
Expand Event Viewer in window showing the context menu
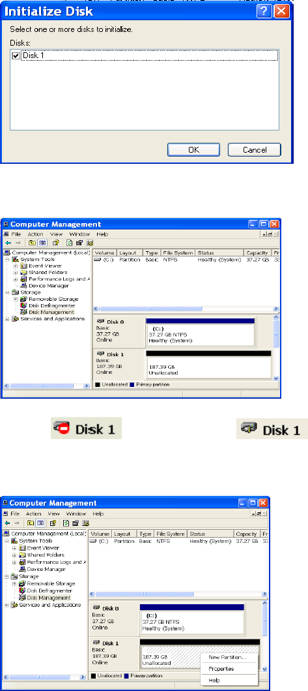pyautogui.click(x=14, y=548)
